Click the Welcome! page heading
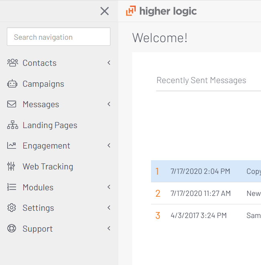261x265 pixels. (160, 38)
